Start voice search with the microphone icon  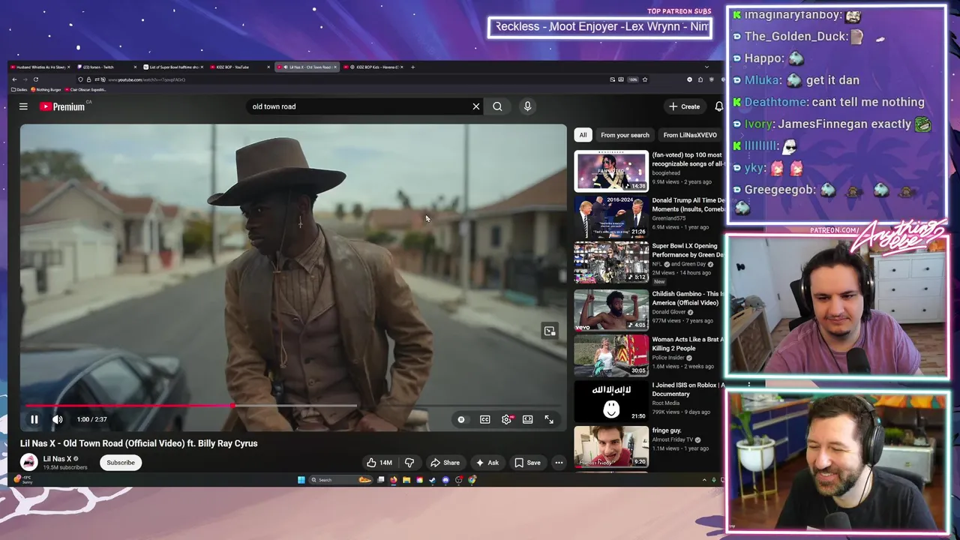pyautogui.click(x=527, y=106)
